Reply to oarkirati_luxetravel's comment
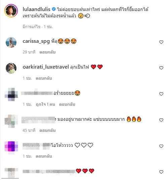Viewport: 168px width, 180px height. pos(44,78)
